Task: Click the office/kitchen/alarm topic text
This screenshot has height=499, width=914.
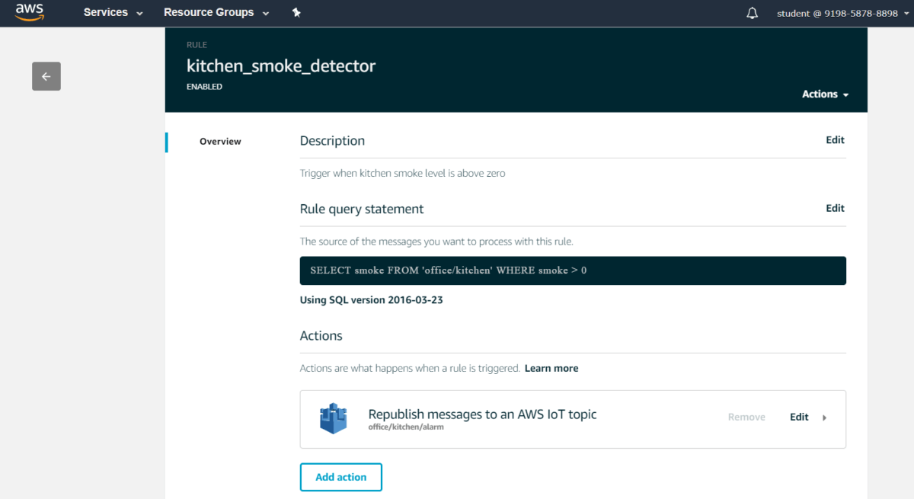Action: click(x=406, y=427)
